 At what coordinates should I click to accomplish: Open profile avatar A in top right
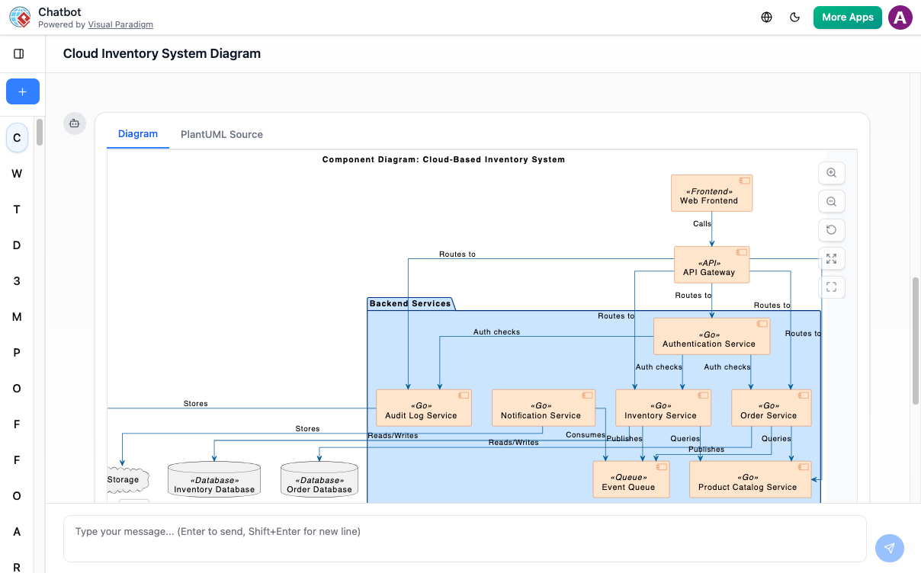tap(900, 17)
